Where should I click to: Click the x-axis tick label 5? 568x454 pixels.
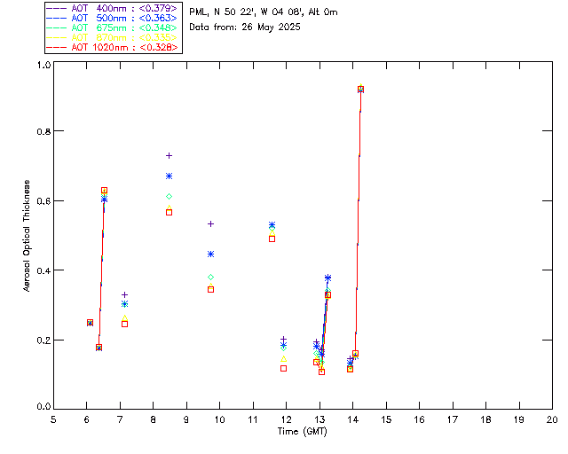[x=53, y=419]
